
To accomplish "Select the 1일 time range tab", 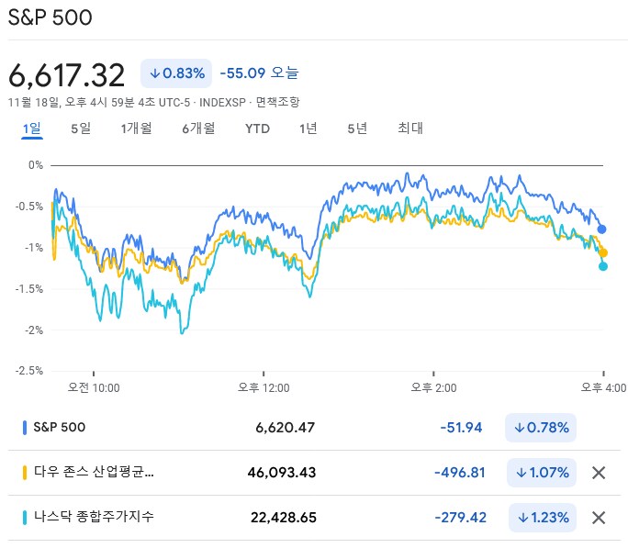I will click(31, 129).
